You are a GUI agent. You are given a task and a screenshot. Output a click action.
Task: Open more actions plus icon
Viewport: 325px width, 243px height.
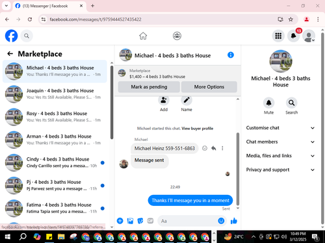120,221
